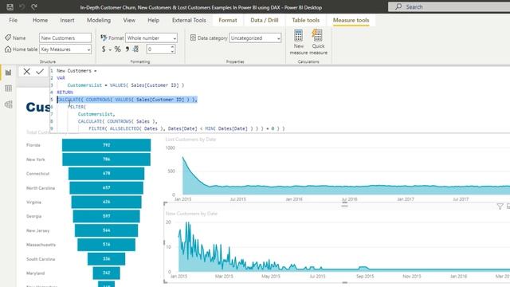Screen dimensions: 510x287
Task: Click the Undo arrow icon
Action: 22,7
